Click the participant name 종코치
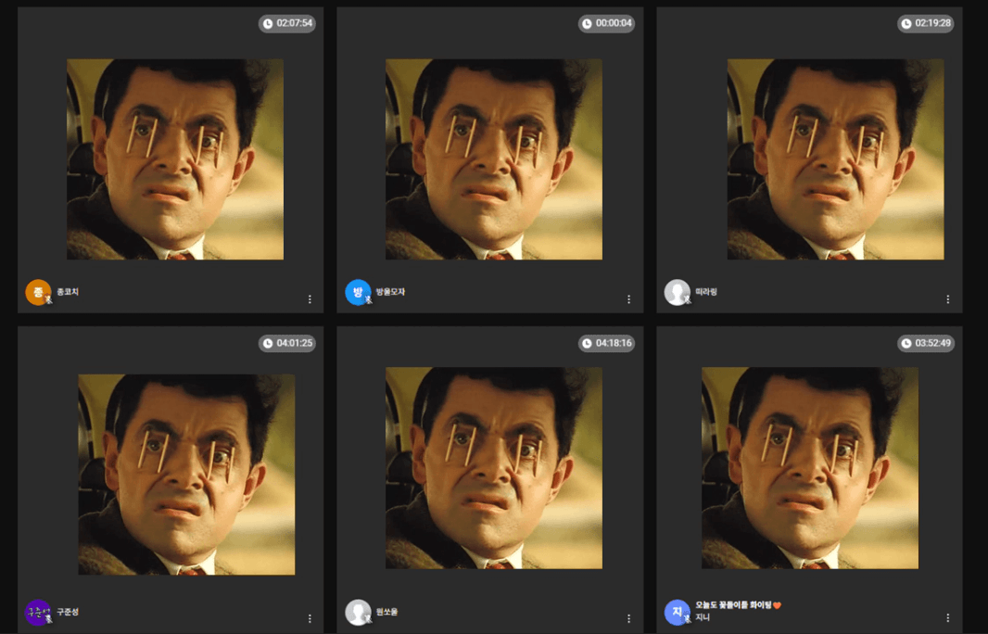This screenshot has height=634, width=988. pos(68,292)
